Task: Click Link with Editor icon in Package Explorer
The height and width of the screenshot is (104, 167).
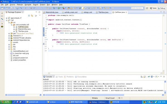Action: coord(32,16)
